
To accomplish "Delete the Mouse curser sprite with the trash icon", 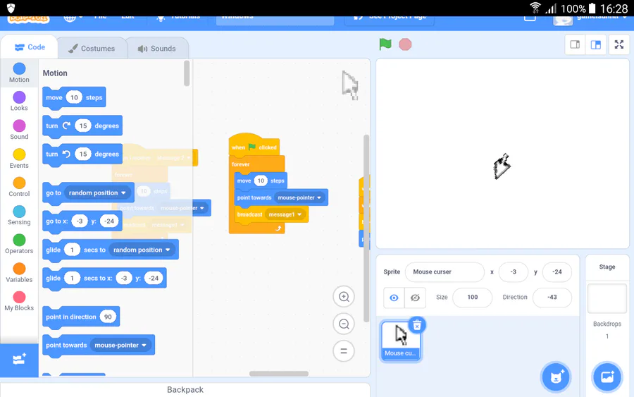I will (417, 325).
